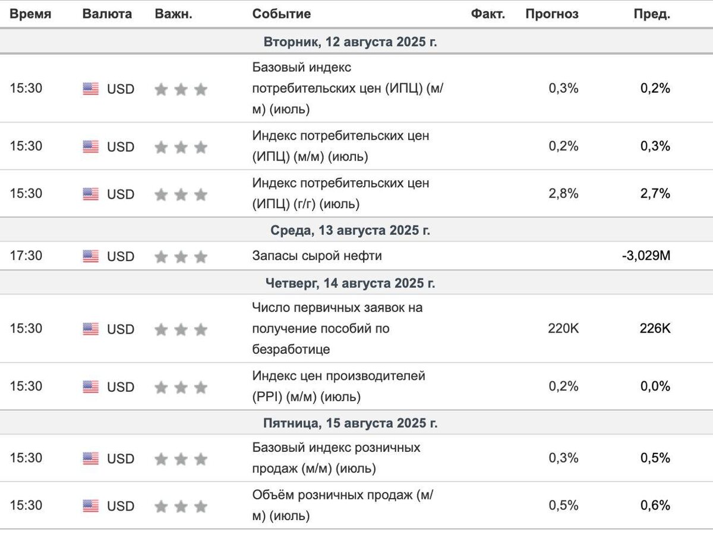Click the US flag icon beside Запасы сырой нефти

click(90, 256)
